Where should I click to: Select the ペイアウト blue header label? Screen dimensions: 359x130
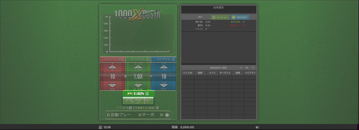tap(164, 59)
